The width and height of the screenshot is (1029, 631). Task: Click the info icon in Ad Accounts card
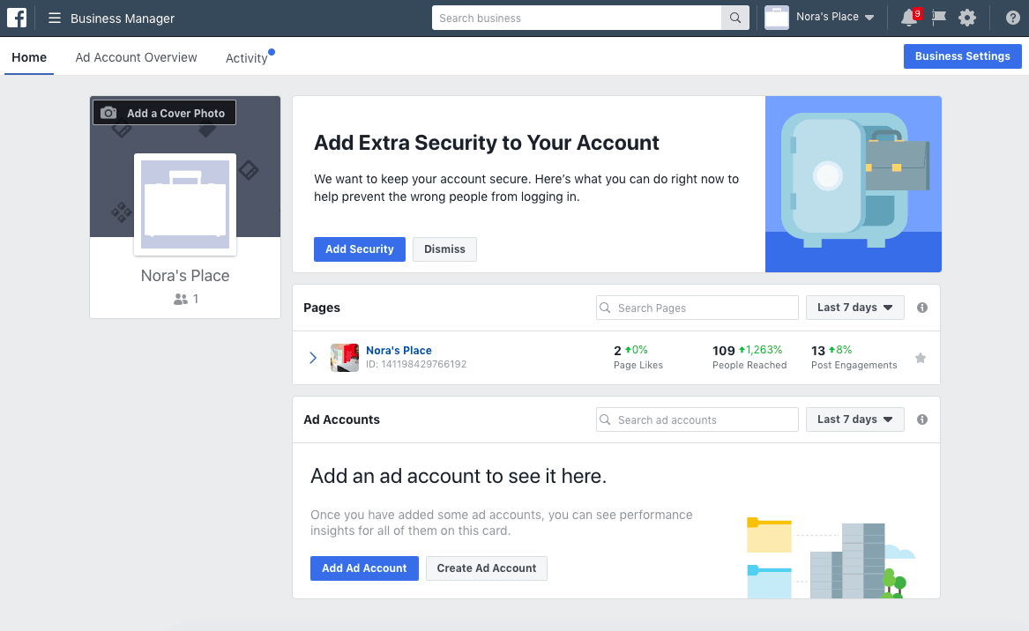pyautogui.click(x=922, y=419)
